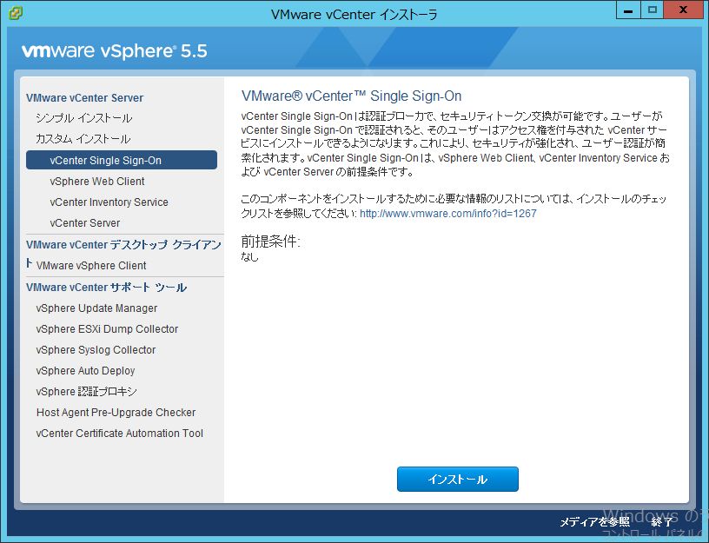Image resolution: width=709 pixels, height=543 pixels.
Task: Select vCenter Single Sign-On in sidebar
Action: tap(121, 160)
